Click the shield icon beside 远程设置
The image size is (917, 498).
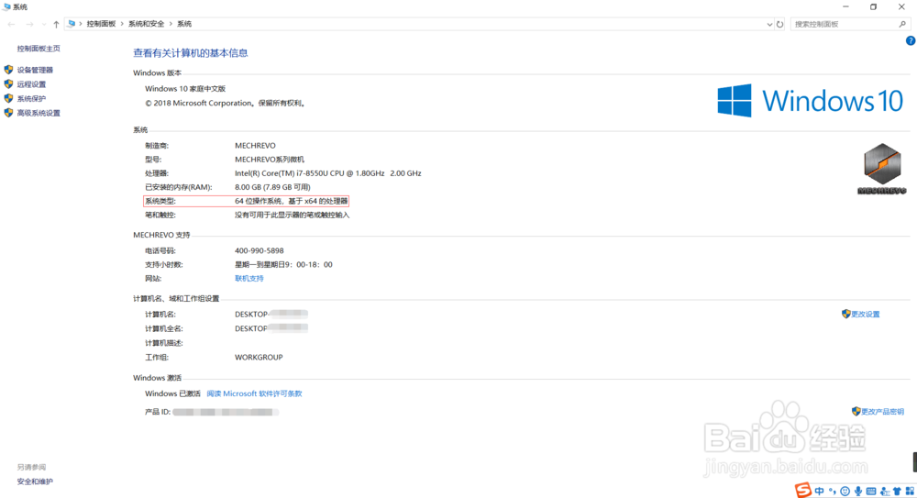click(x=8, y=83)
